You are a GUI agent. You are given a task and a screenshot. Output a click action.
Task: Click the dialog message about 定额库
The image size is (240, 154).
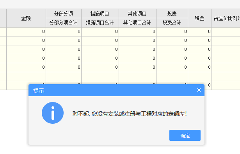[x=130, y=114]
